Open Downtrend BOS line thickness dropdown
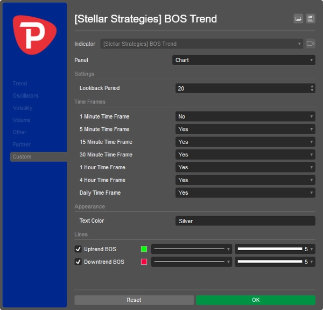The height and width of the screenshot is (310, 323). (x=275, y=261)
